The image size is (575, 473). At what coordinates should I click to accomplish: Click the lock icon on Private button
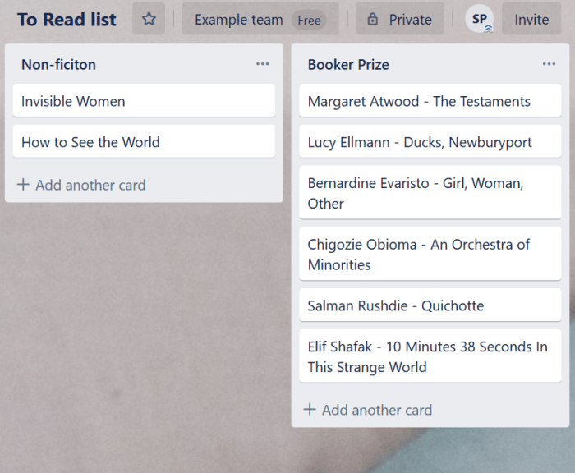click(x=373, y=19)
